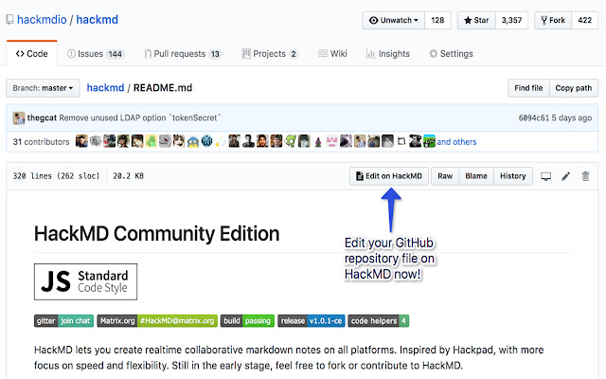The image size is (606, 379).
Task: Click the Copy path button
Action: coord(574,88)
